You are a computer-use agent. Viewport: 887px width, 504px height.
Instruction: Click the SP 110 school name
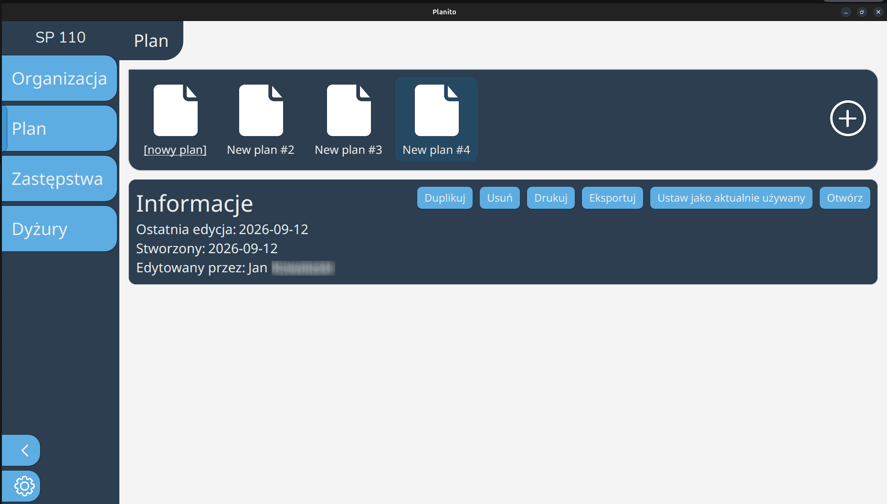[x=61, y=37]
